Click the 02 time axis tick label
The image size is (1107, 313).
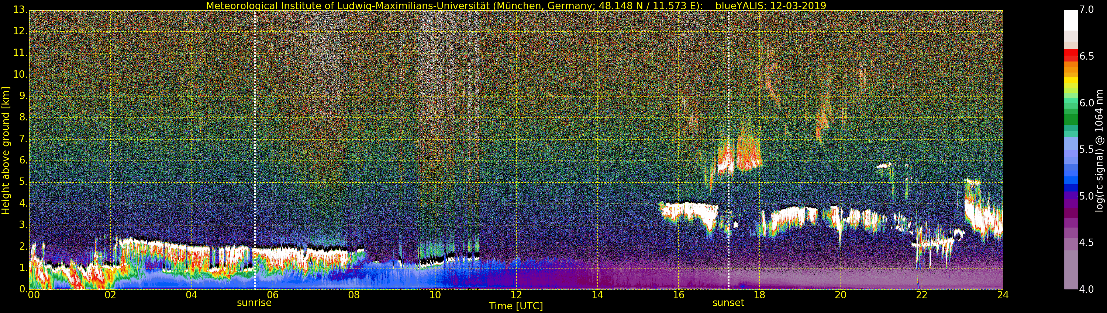(110, 295)
